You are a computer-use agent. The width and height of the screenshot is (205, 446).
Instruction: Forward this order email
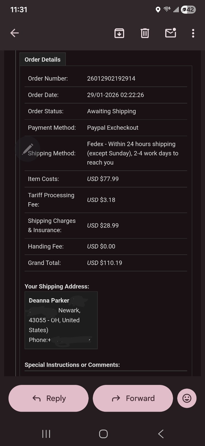133,398
